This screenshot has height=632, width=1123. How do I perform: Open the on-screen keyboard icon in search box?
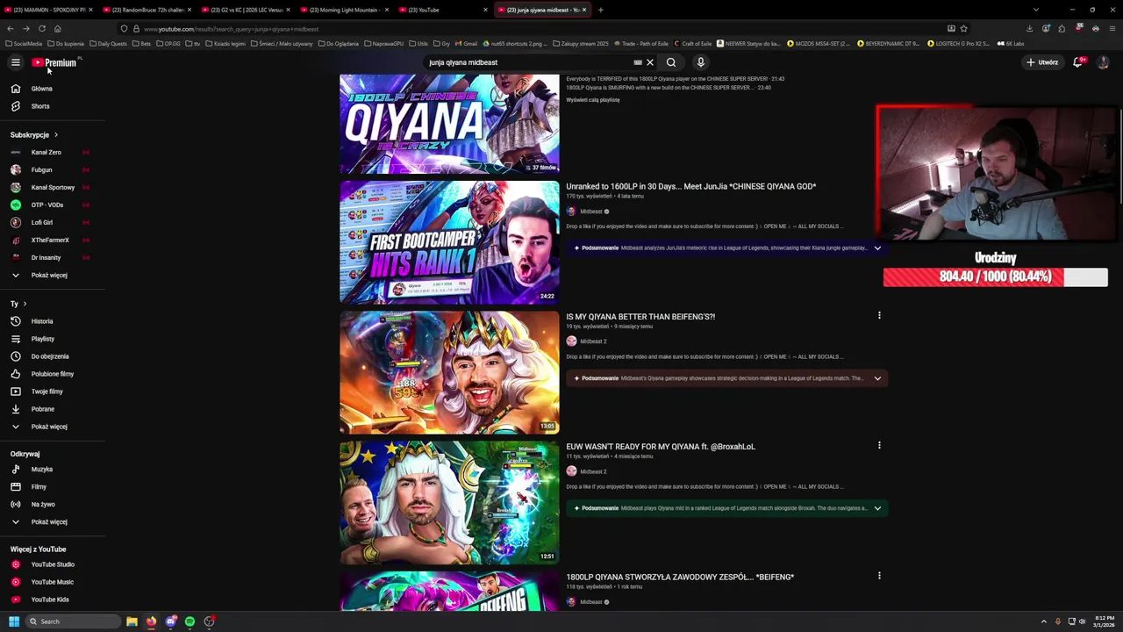click(x=638, y=62)
